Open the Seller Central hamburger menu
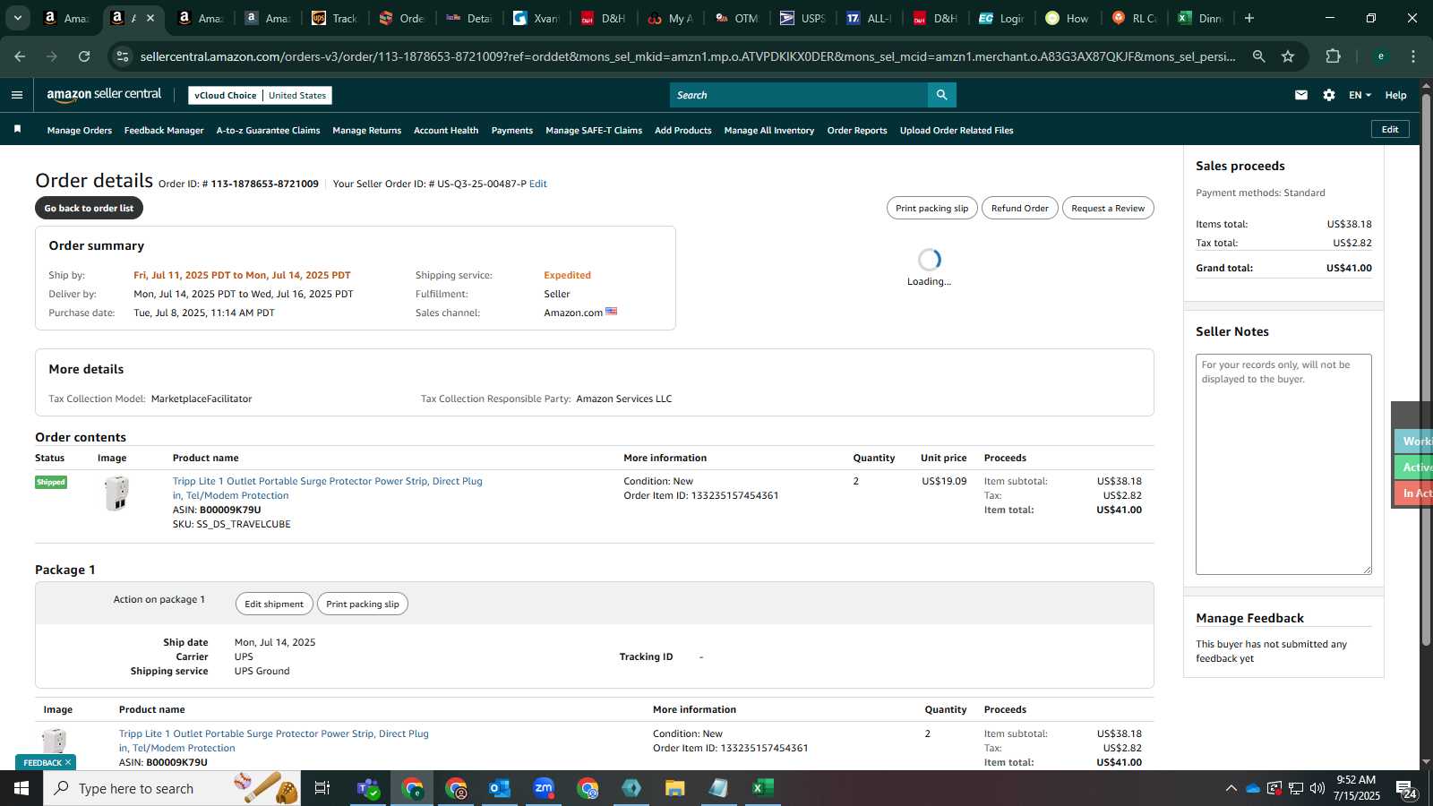Screen dimensions: 1433x806 [x=17, y=95]
